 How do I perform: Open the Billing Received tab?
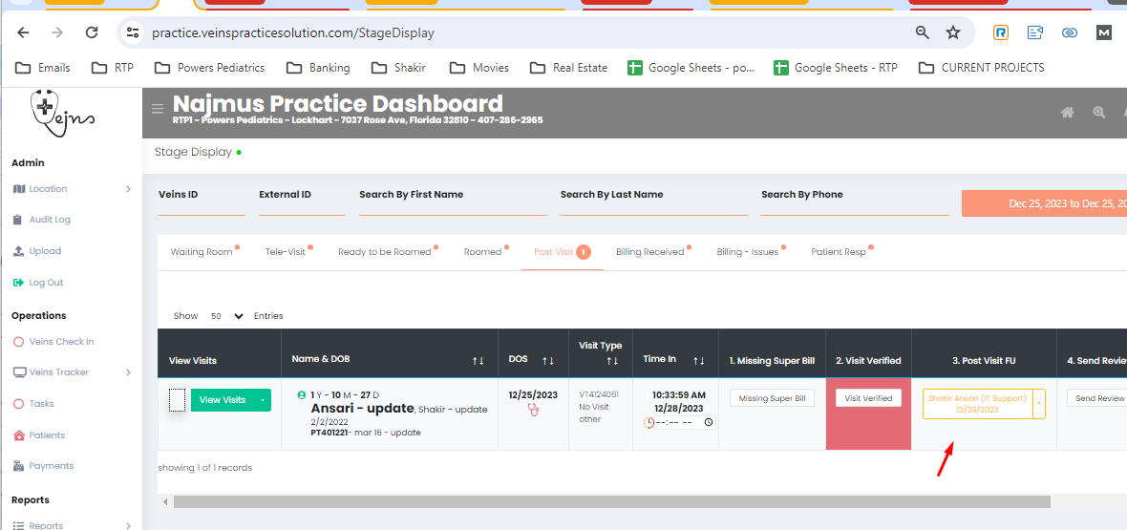pyautogui.click(x=649, y=252)
